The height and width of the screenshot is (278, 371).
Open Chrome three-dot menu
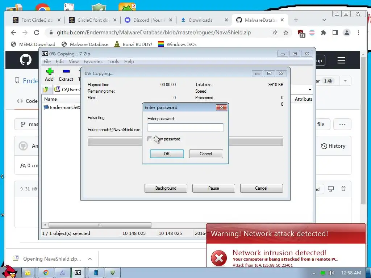pos(358,33)
